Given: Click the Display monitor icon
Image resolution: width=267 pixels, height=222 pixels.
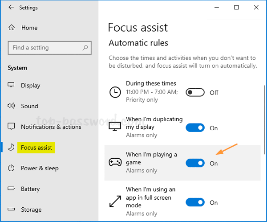Looking at the screenshot, I should pos(12,86).
